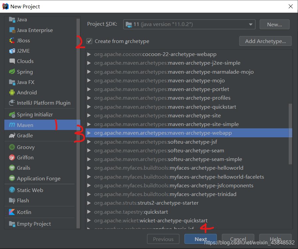Screen dimensions: 298x249
Task: Click the Java Enterprise icon
Action: (12, 30)
